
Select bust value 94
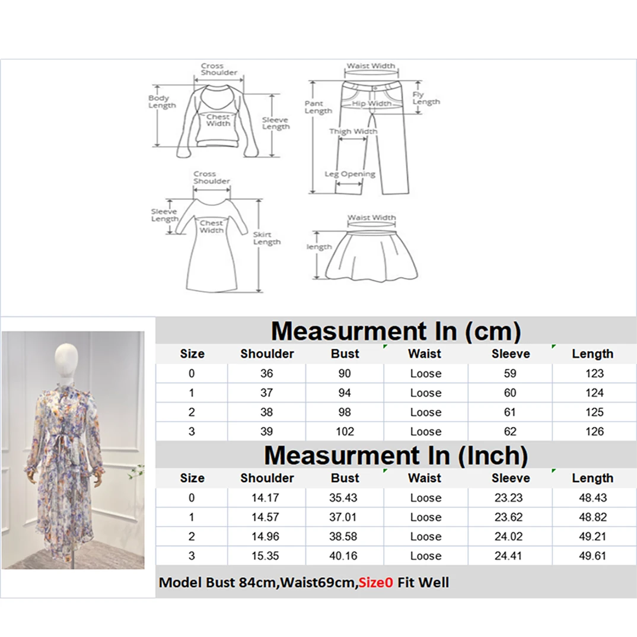coord(345,393)
